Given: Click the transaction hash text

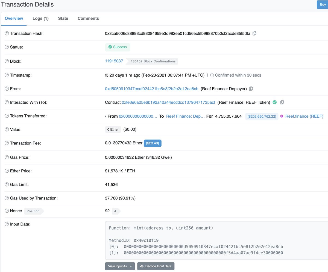Looking at the screenshot, I should click(178, 33).
